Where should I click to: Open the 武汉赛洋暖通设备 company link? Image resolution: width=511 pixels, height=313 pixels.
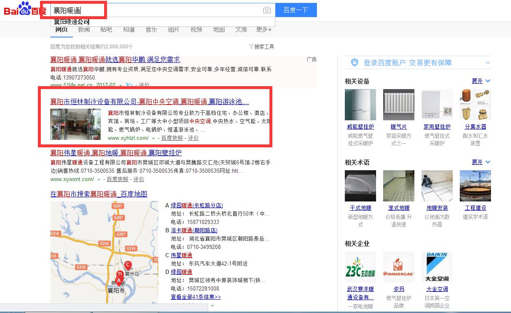pos(361,293)
